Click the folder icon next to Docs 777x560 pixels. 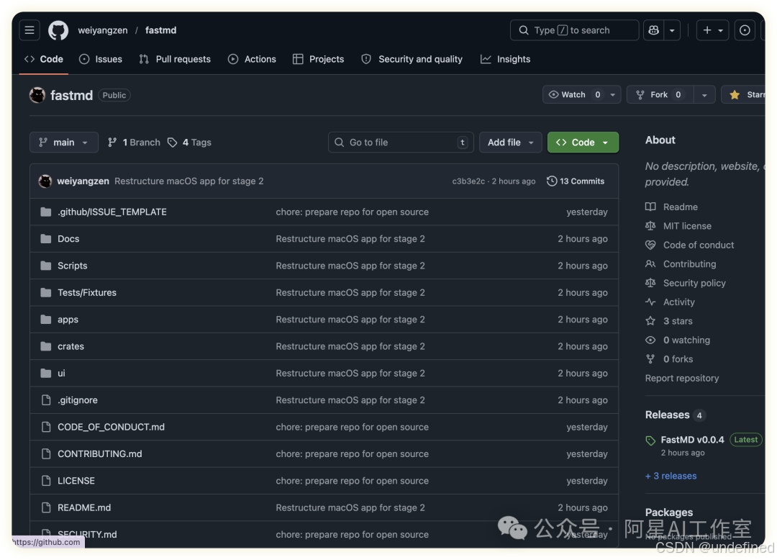[45, 239]
